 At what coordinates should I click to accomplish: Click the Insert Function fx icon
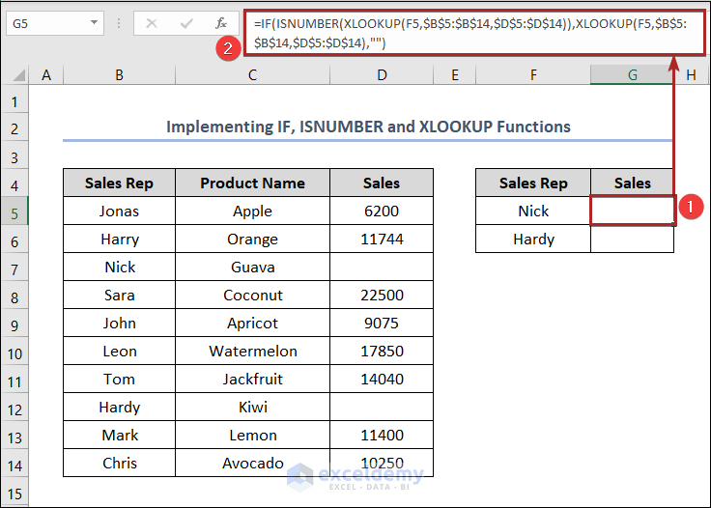pyautogui.click(x=221, y=23)
